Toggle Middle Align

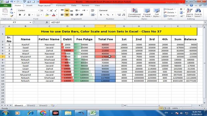point(67,10)
